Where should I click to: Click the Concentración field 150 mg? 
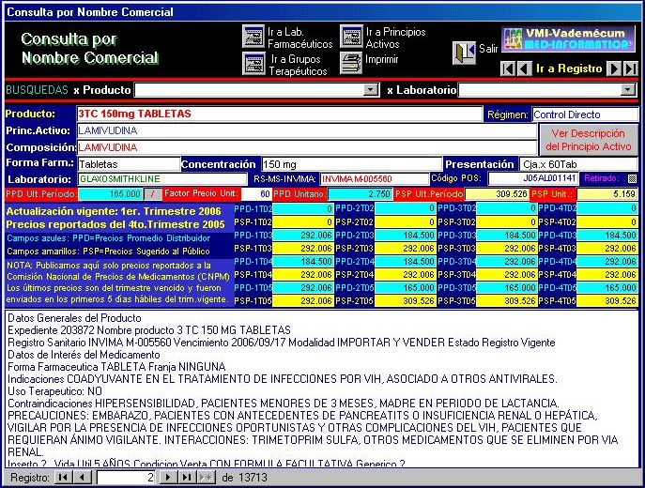pyautogui.click(x=352, y=164)
